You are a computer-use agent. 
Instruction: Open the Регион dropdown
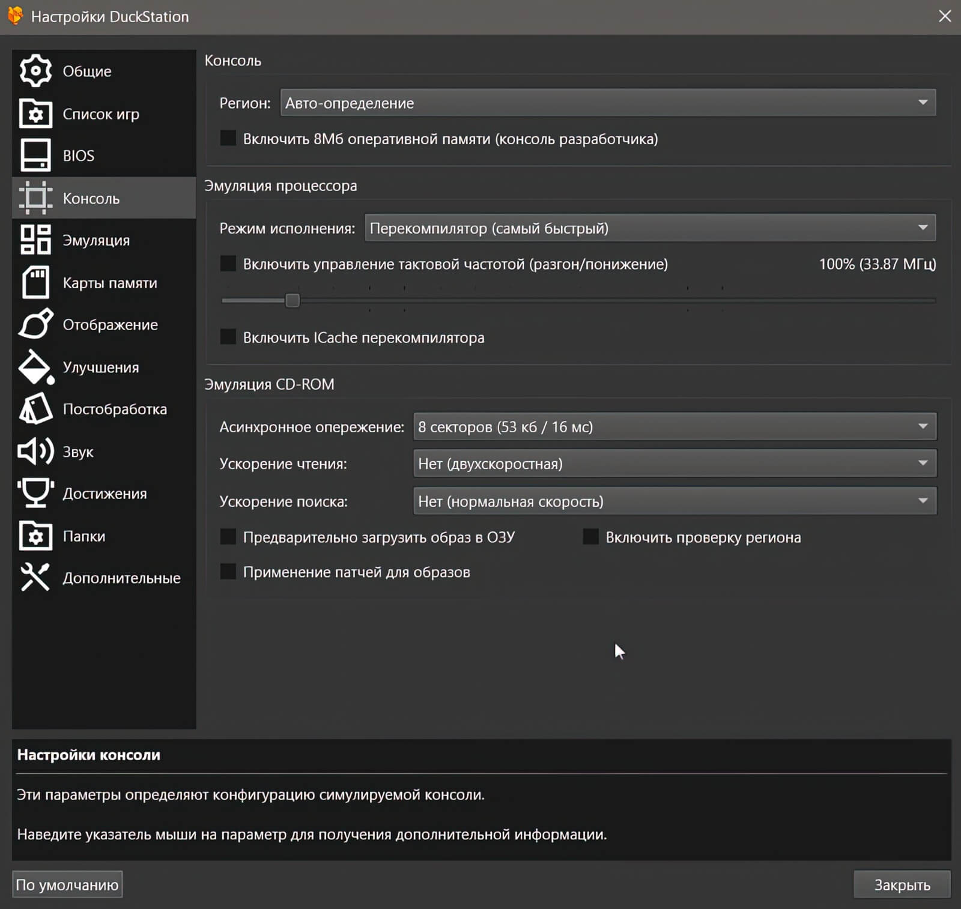pos(608,103)
